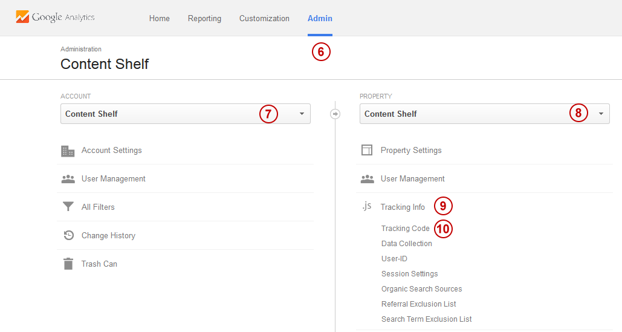Click the account User Management people icon
The height and width of the screenshot is (332, 622).
(68, 179)
